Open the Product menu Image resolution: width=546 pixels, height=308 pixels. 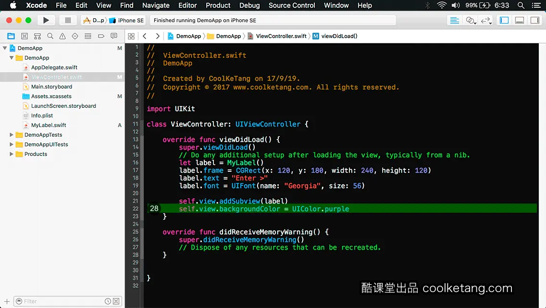click(x=218, y=5)
